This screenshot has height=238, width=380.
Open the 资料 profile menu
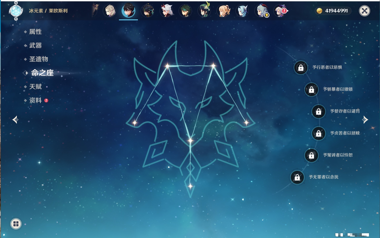35,100
